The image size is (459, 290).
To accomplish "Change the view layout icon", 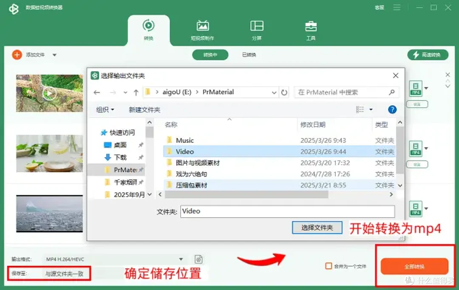I will click(360, 110).
